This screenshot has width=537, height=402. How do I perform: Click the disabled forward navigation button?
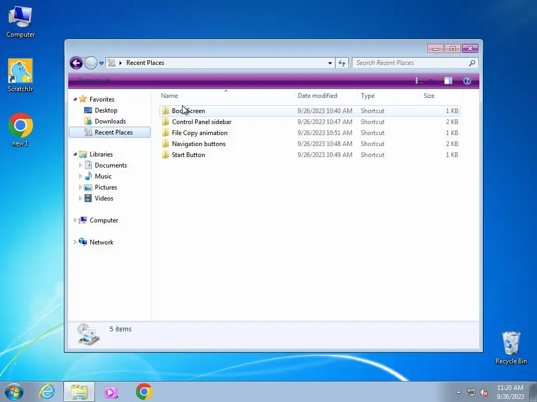click(x=91, y=63)
